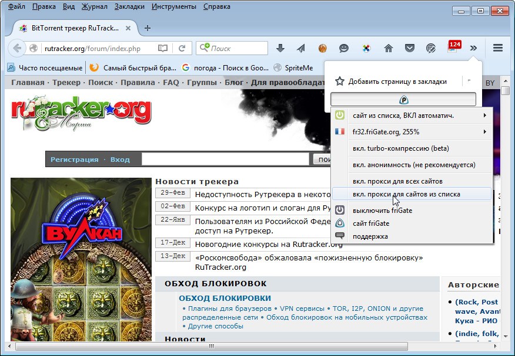The image size is (515, 356).
Task: Open Reader View icon in address bar
Action: pyautogui.click(x=163, y=48)
